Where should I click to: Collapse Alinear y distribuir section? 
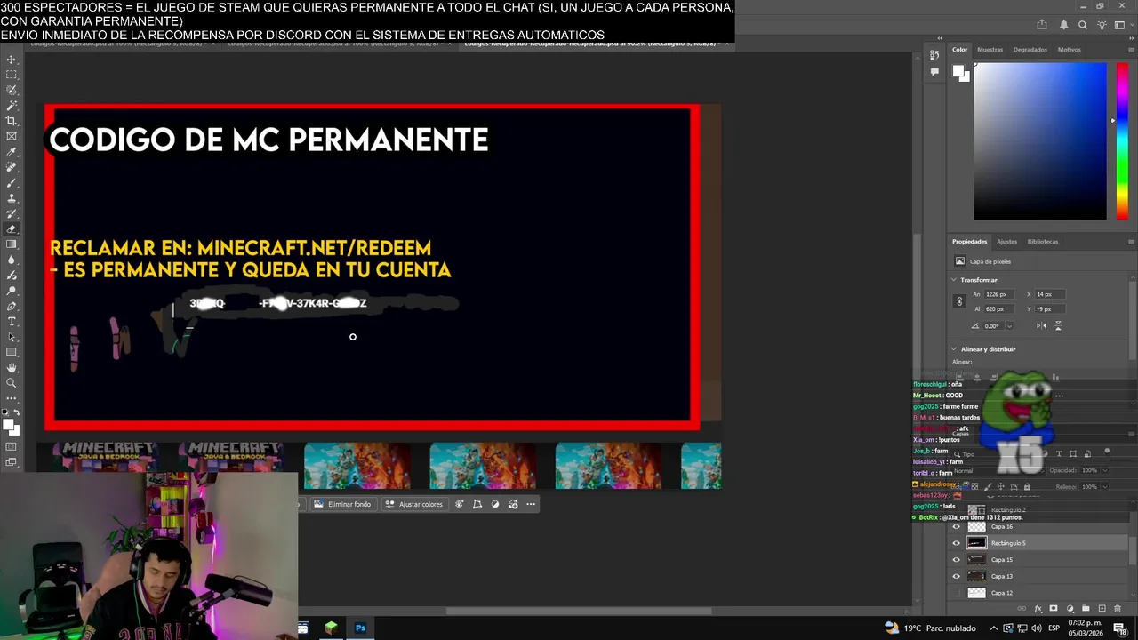(x=954, y=349)
